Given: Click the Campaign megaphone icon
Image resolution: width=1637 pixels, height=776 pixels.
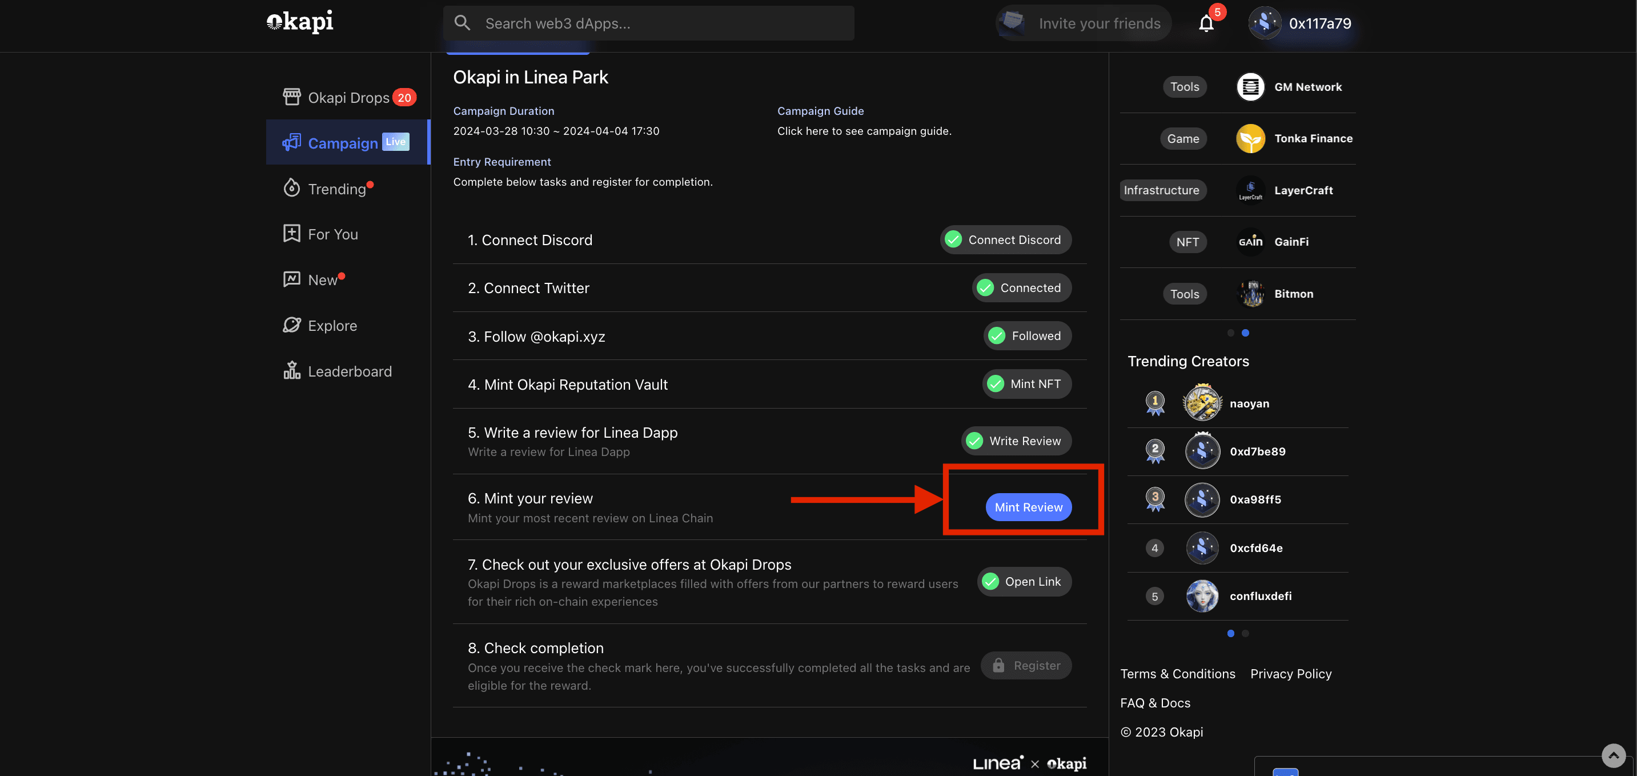Looking at the screenshot, I should pyautogui.click(x=292, y=142).
